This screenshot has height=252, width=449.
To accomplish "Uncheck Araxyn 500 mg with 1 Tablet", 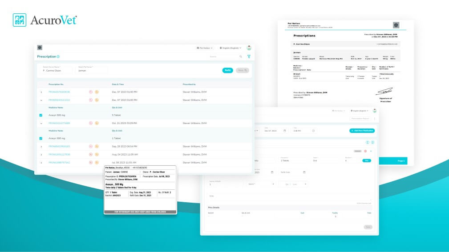I will coord(41,138).
